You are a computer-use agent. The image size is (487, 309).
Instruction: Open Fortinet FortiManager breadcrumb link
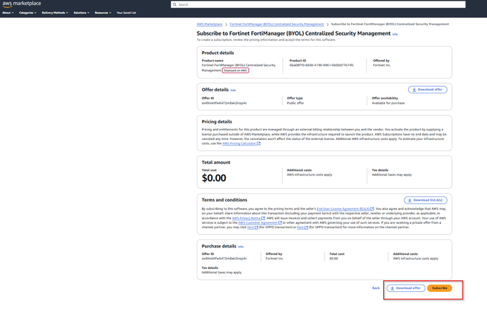click(x=276, y=24)
